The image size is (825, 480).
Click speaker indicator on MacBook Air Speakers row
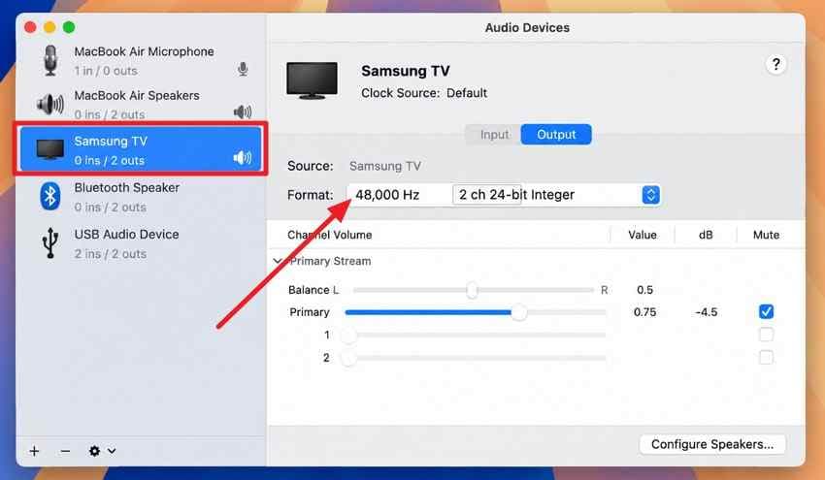(x=243, y=112)
